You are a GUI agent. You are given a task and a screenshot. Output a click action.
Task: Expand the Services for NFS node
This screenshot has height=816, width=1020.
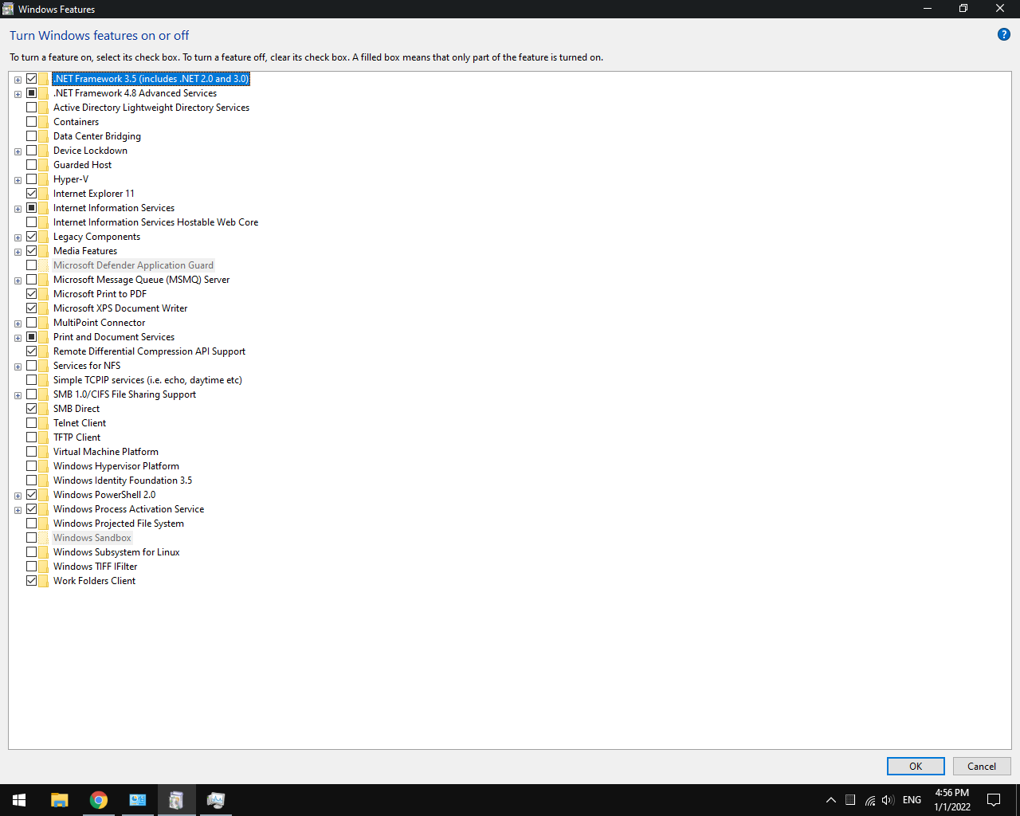pyautogui.click(x=18, y=367)
